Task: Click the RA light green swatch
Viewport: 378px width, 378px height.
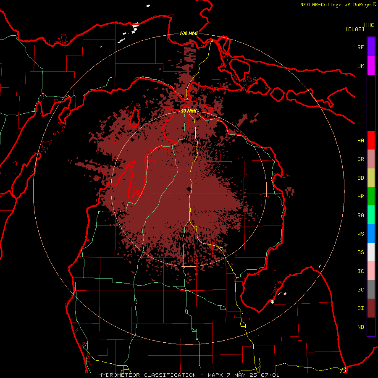Action: 371,215
